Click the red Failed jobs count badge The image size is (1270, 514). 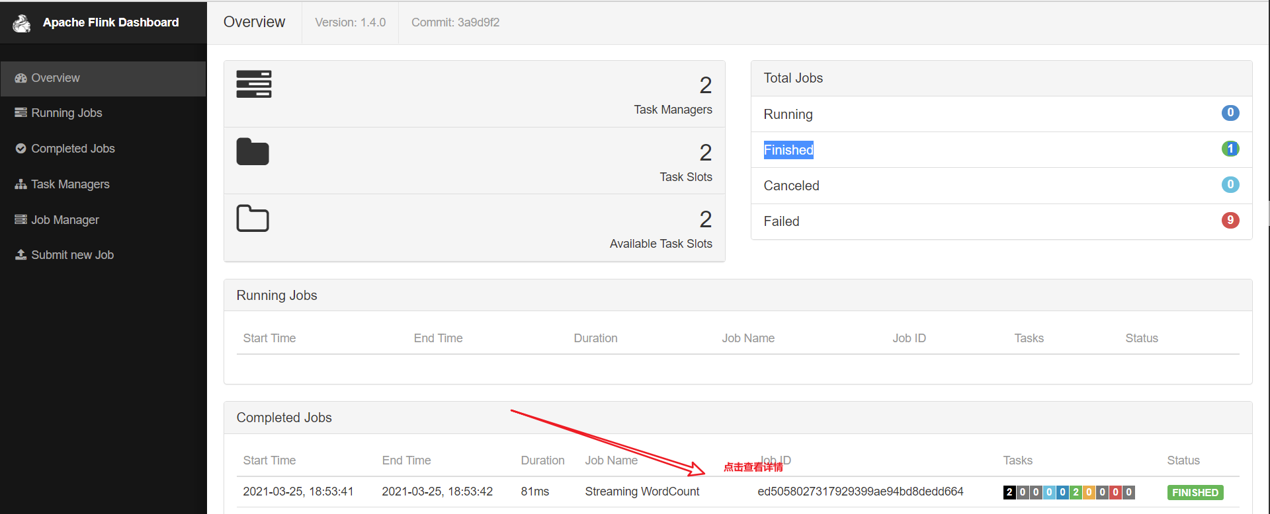(1230, 220)
